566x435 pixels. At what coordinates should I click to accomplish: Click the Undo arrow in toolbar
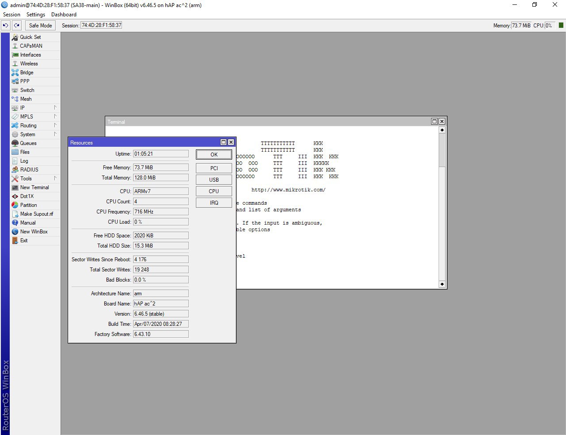pyautogui.click(x=6, y=26)
